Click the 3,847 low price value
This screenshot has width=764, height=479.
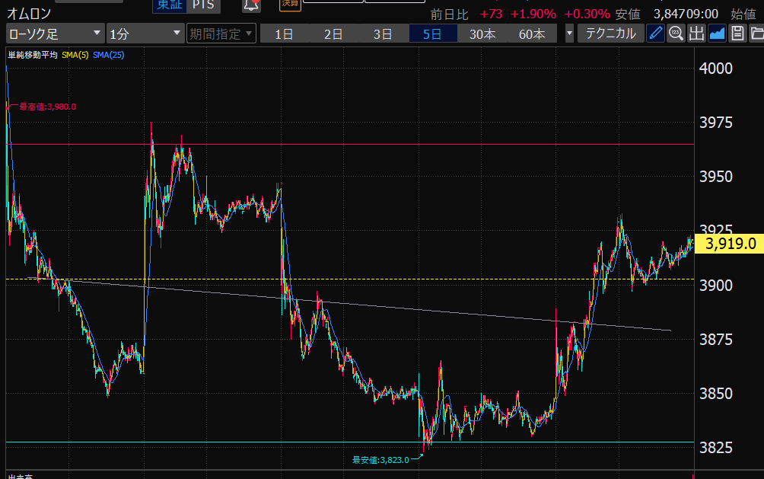670,14
